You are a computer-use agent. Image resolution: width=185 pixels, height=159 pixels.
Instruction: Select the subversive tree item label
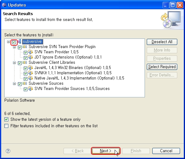[x=32, y=42]
